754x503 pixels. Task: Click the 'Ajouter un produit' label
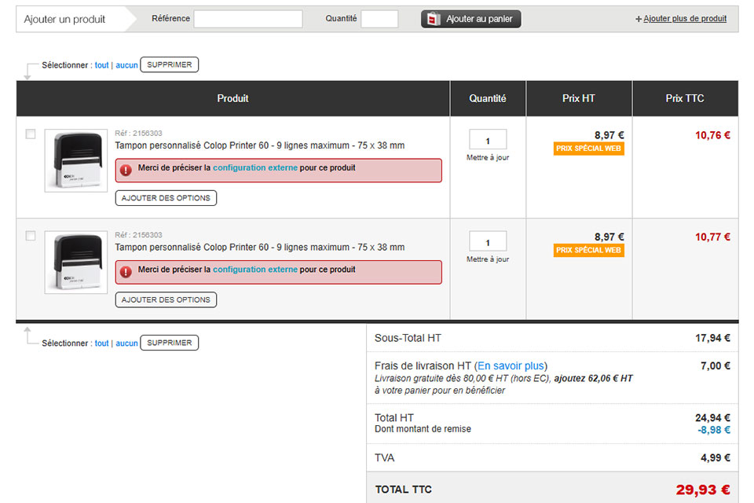[x=64, y=19]
